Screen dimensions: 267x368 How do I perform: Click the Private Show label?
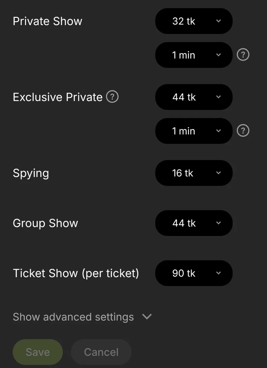(x=47, y=21)
